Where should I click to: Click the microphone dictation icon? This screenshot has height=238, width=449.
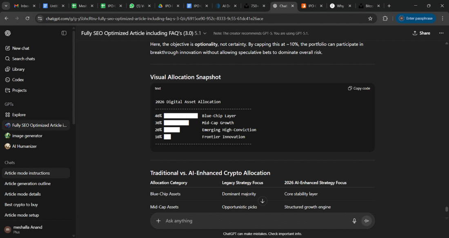(x=354, y=221)
